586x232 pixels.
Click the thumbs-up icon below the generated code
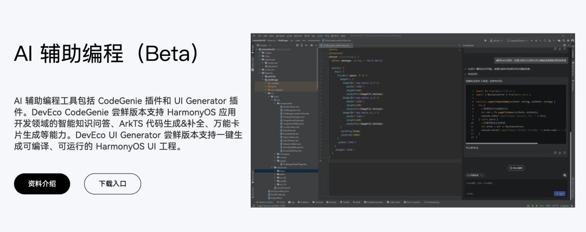pos(560,153)
